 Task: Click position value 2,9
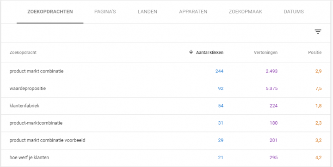(x=318, y=71)
